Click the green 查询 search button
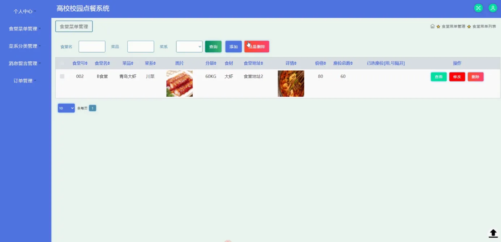Viewport: 501px width, 242px height. [x=213, y=46]
